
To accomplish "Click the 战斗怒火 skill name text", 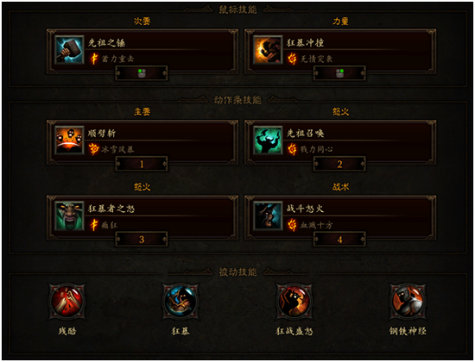I will (x=305, y=209).
